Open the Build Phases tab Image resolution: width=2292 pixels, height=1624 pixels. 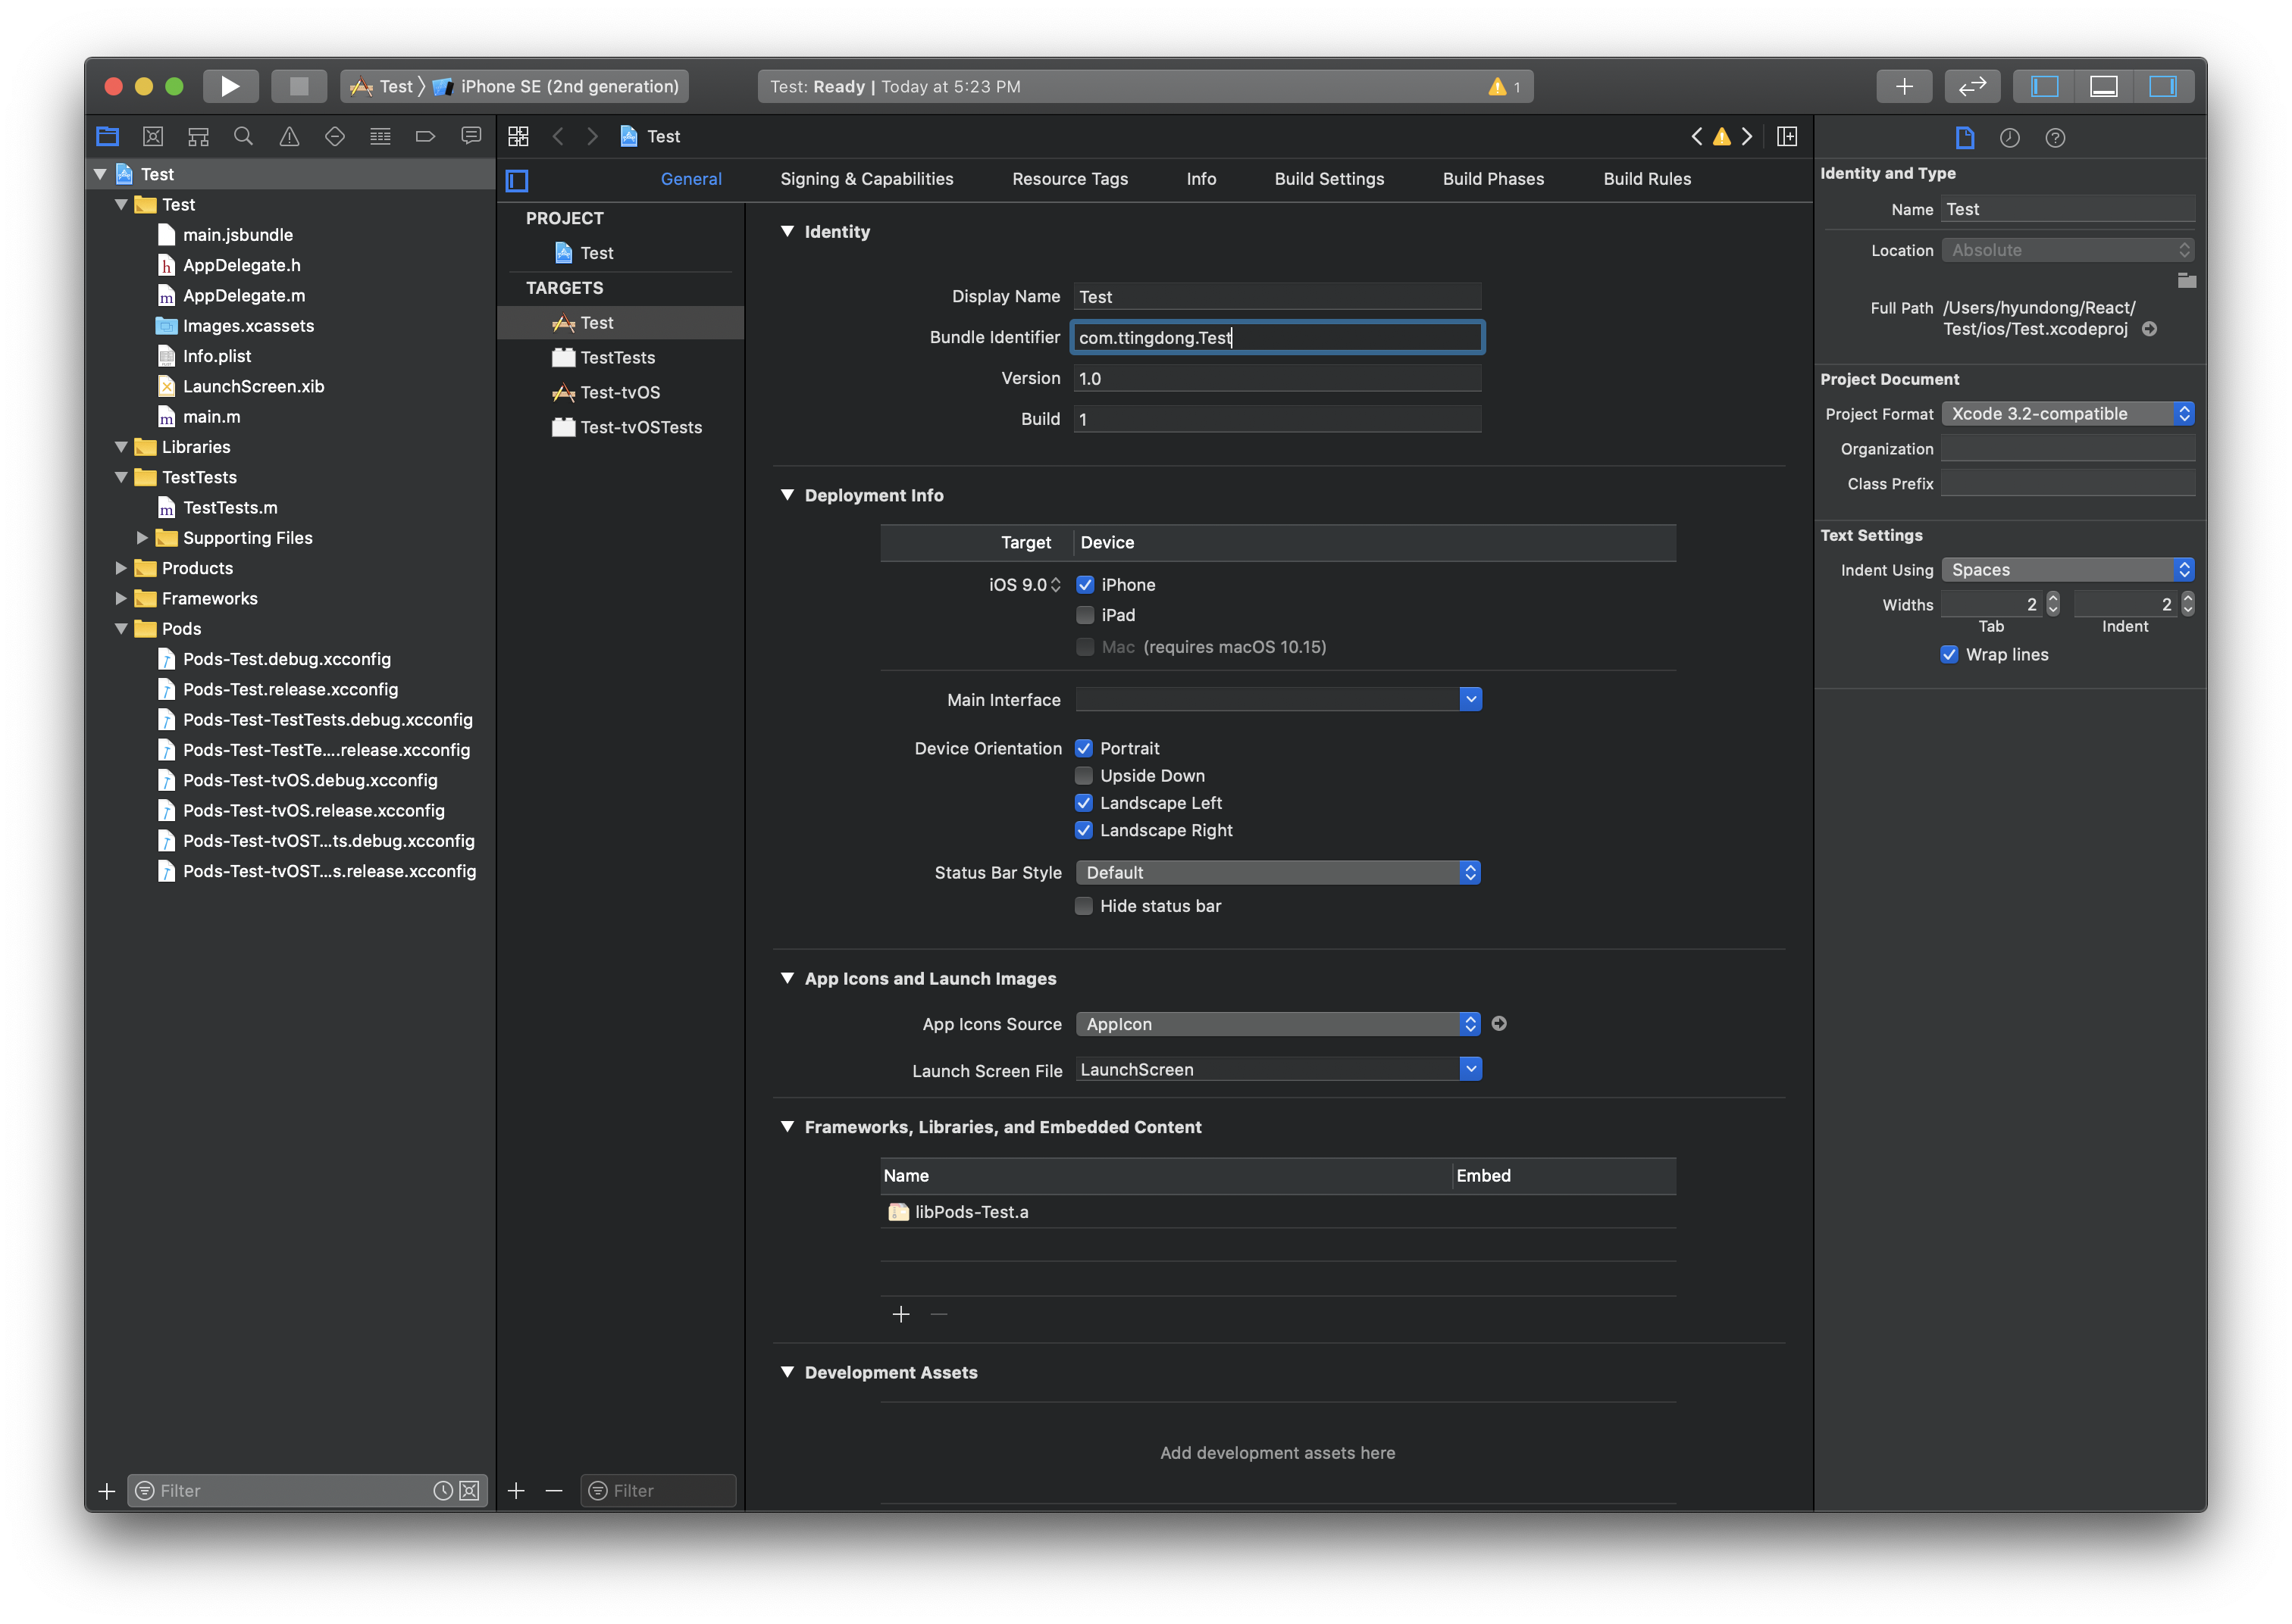click(1492, 179)
